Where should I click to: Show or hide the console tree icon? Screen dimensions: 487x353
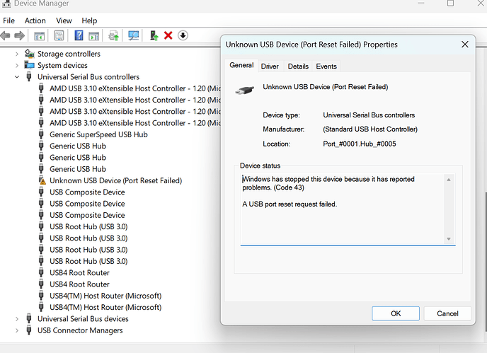39,35
